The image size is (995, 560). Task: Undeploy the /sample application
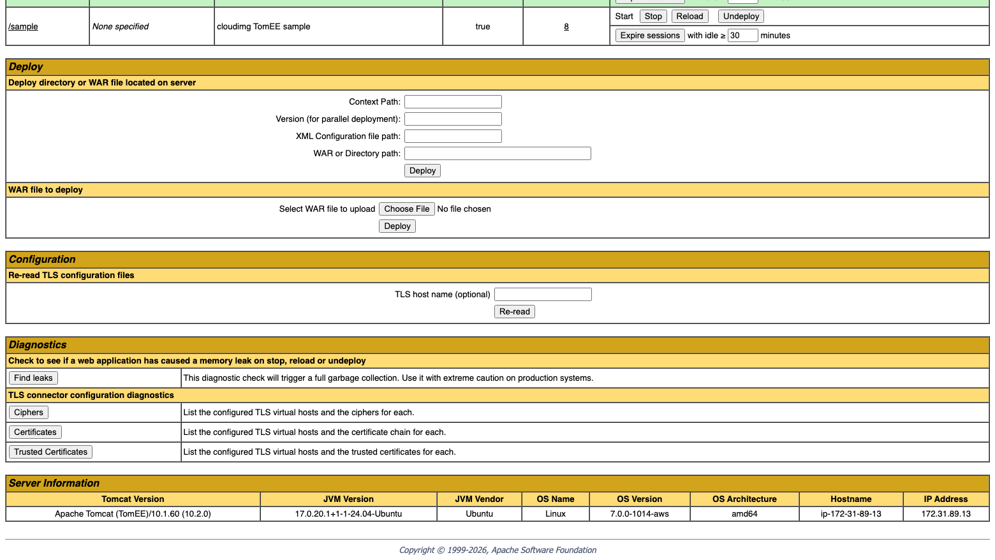[741, 17]
